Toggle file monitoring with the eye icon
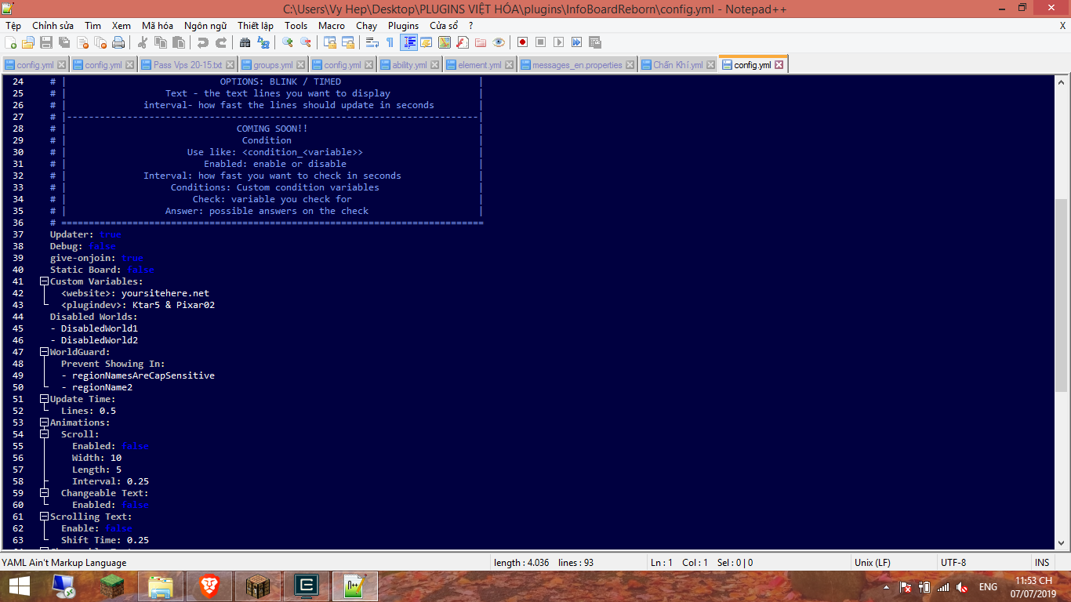The image size is (1071, 602). click(499, 42)
